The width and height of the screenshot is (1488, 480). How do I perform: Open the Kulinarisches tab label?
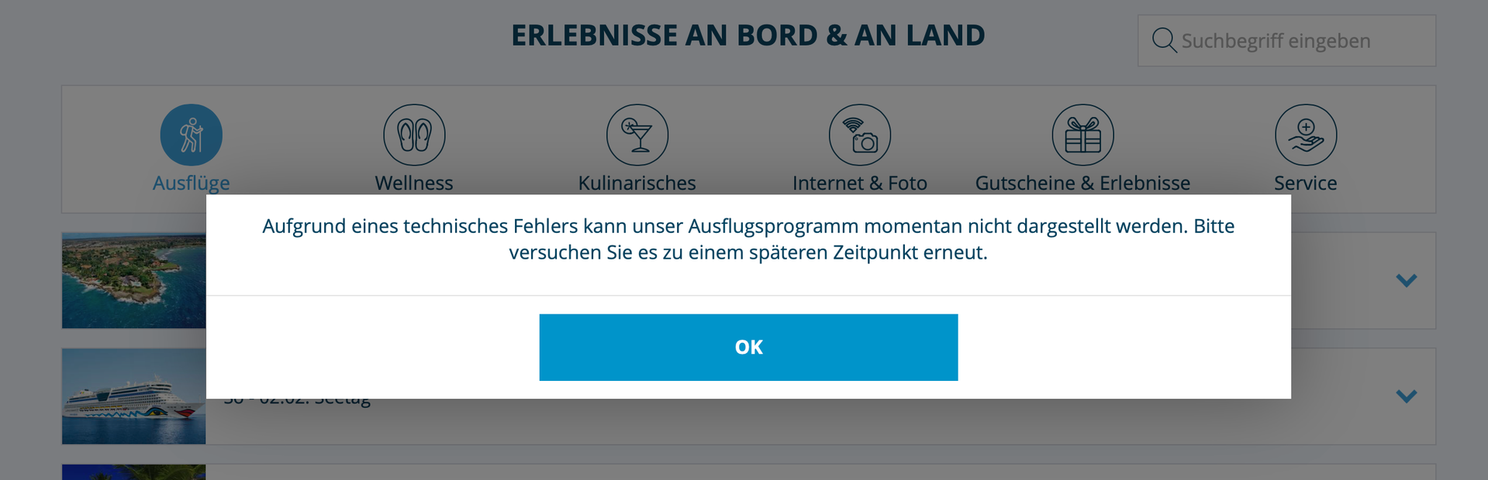point(637,183)
